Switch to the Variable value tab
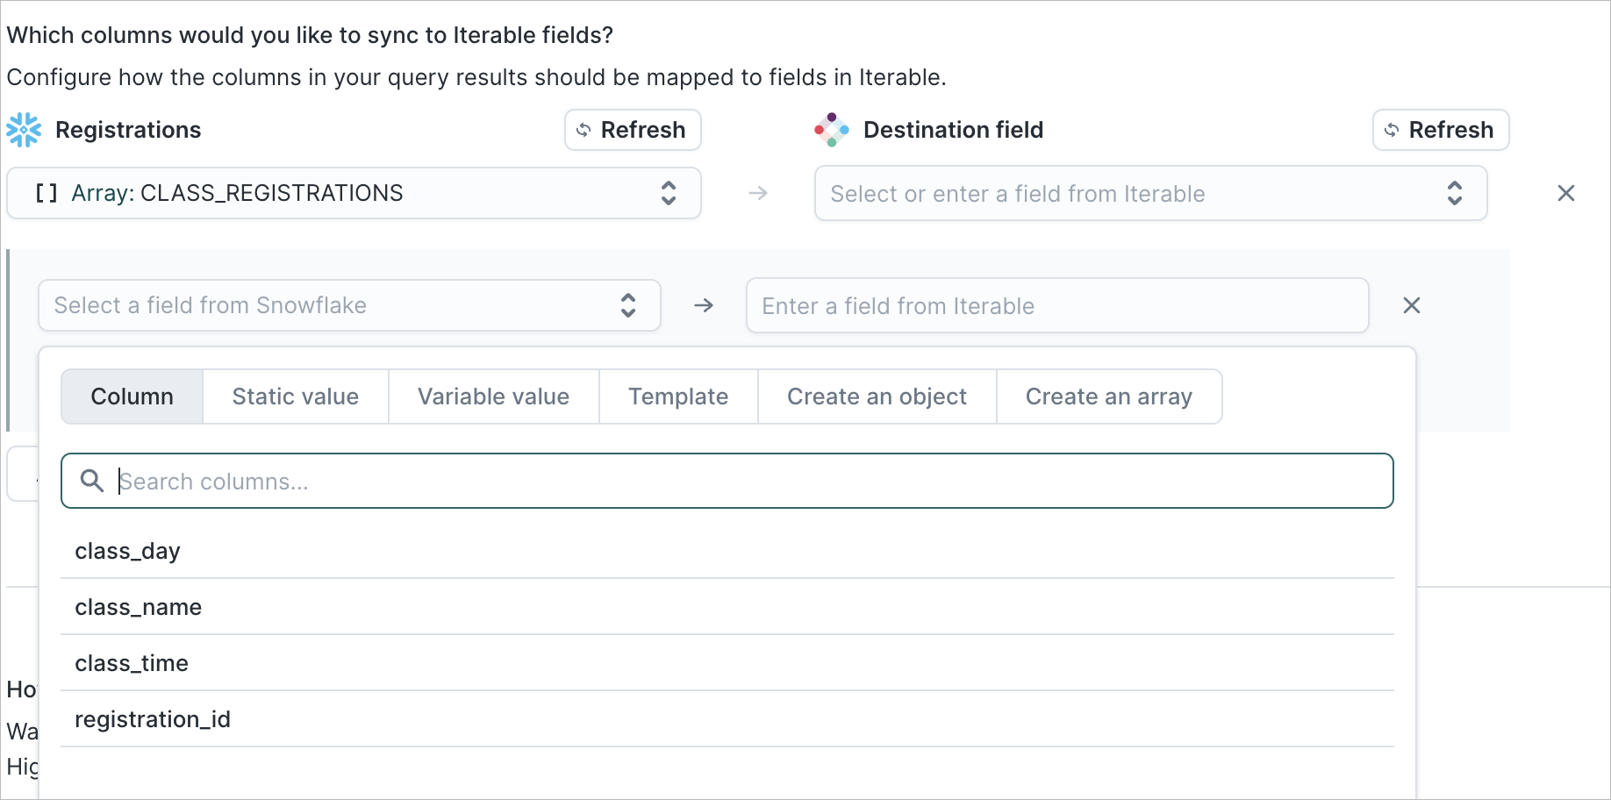Image resolution: width=1611 pixels, height=800 pixels. click(494, 396)
